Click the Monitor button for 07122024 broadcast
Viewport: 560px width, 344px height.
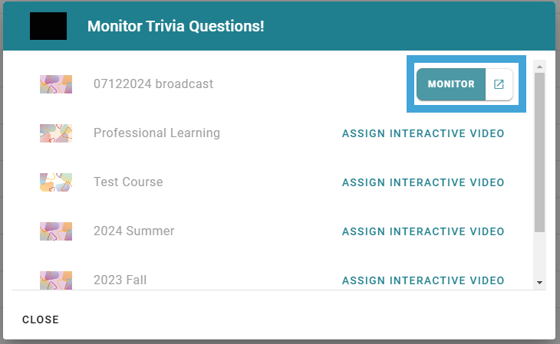tap(451, 84)
